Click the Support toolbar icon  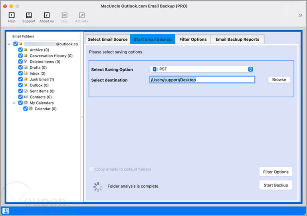29,15
